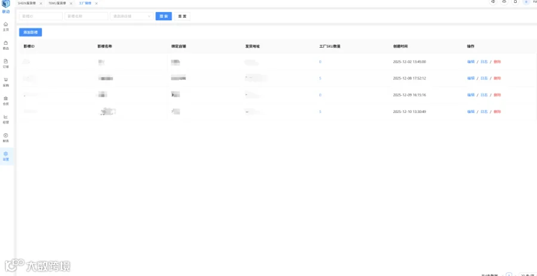537x276 pixels.
Task: Open the 仓库 warehouse sidebar icon
Action: (6, 101)
